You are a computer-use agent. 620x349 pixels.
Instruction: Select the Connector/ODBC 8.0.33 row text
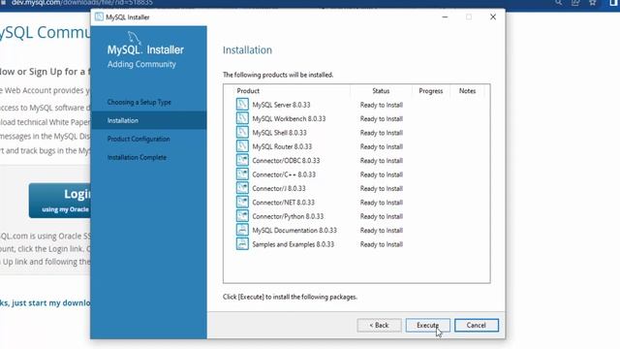(x=286, y=161)
